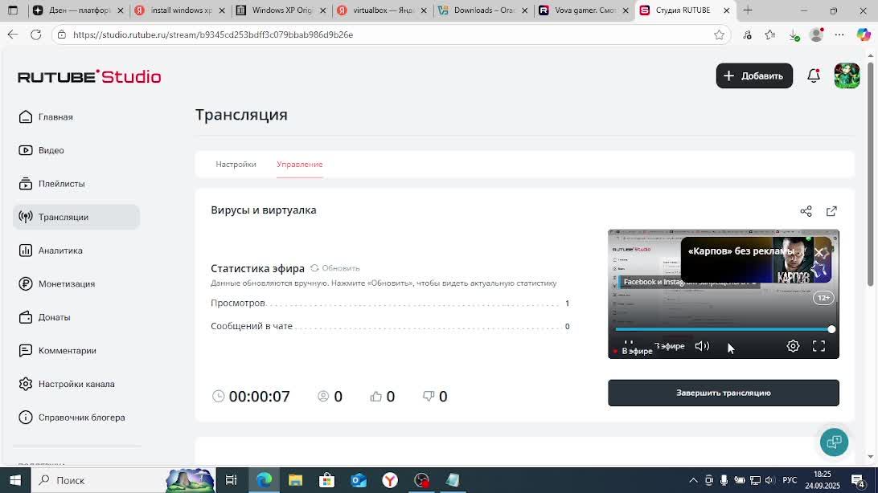Click the Просмотров statistics row
Image resolution: width=878 pixels, height=493 pixels.
tap(390, 303)
